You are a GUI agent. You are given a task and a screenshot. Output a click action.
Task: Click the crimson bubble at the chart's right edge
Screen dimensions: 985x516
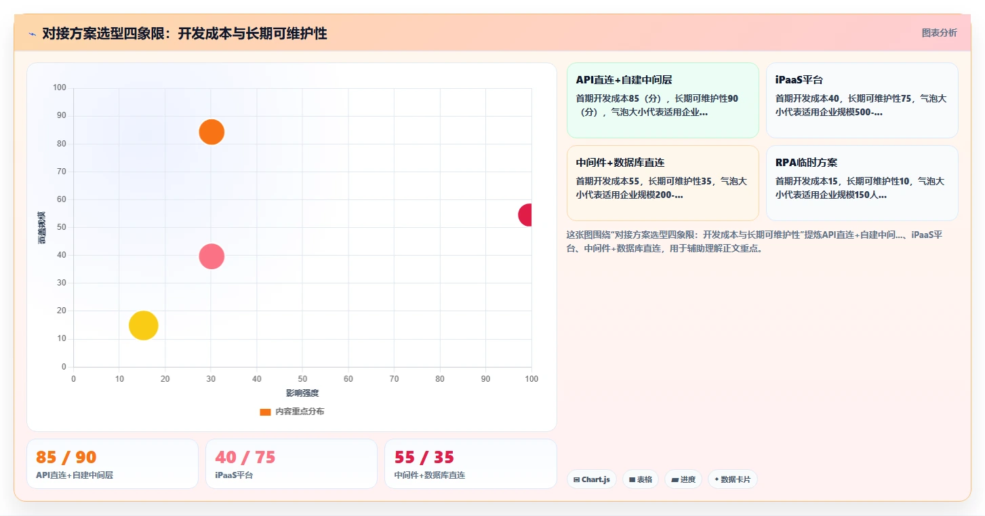[525, 215]
